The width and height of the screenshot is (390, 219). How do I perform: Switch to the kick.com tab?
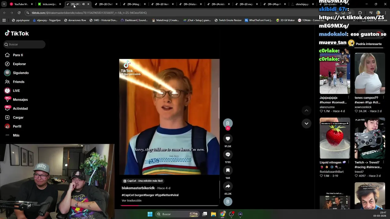tap(49, 4)
